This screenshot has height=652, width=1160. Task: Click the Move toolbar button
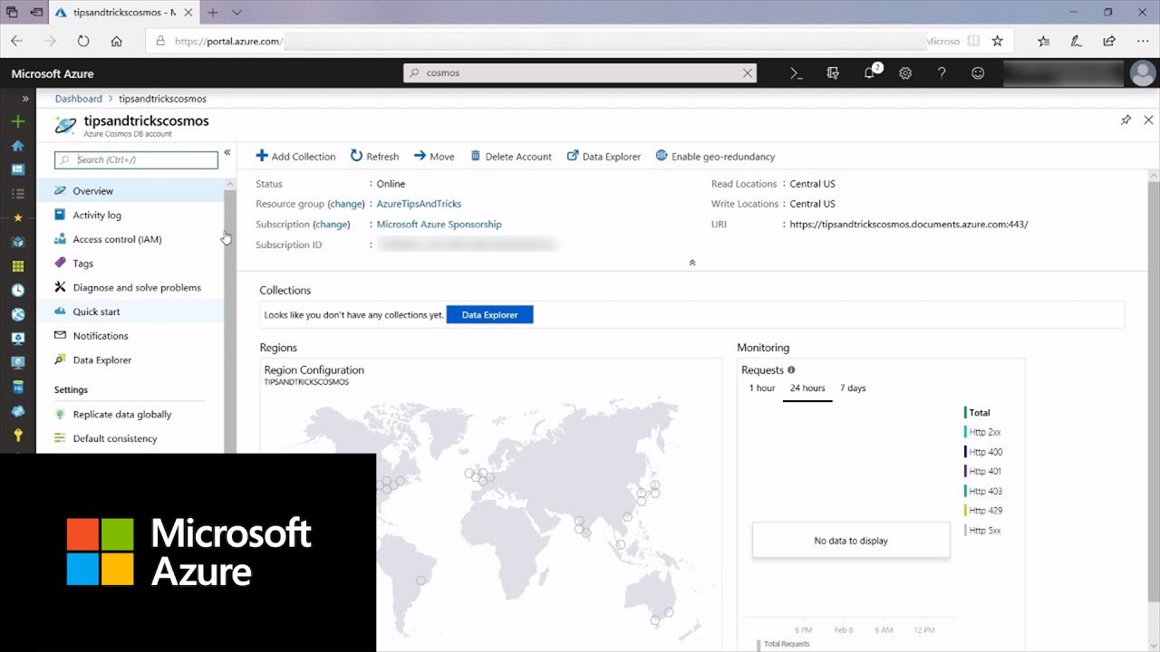(x=434, y=157)
